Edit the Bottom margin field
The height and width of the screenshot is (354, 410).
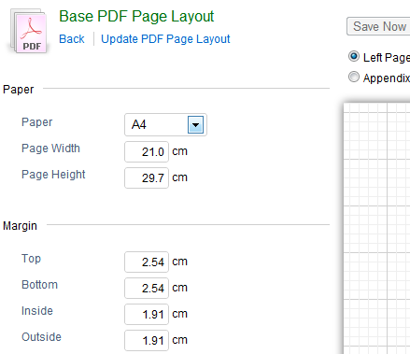pos(147,289)
